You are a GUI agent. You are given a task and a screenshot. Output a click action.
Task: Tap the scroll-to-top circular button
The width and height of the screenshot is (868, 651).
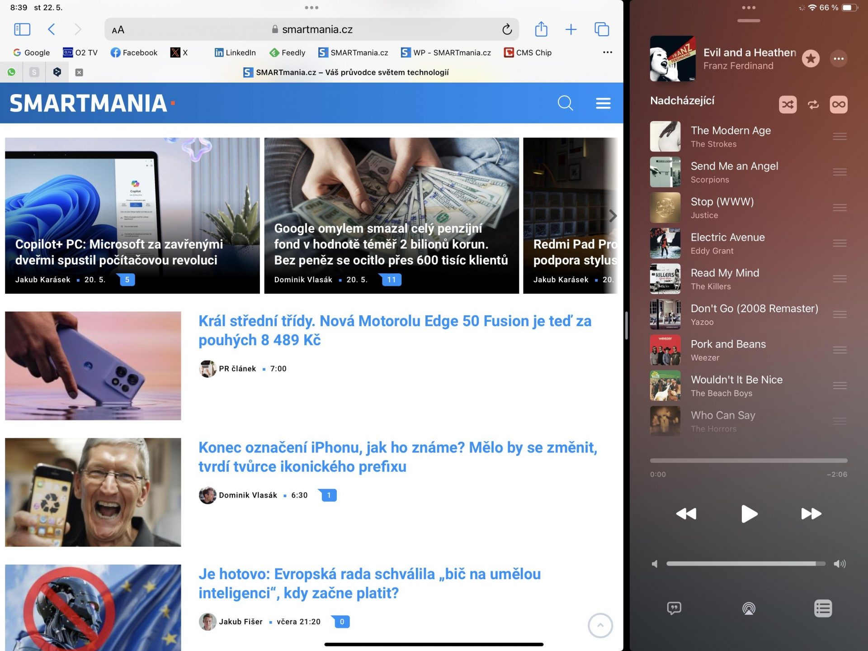pyautogui.click(x=600, y=626)
